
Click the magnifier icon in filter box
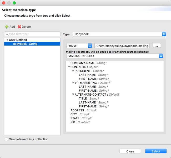tap(7, 34)
